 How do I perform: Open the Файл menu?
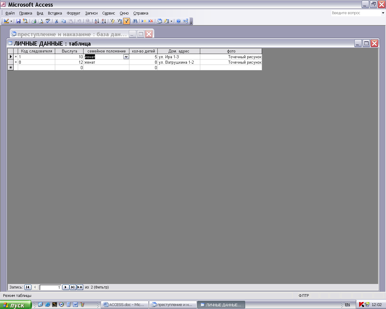coord(10,13)
